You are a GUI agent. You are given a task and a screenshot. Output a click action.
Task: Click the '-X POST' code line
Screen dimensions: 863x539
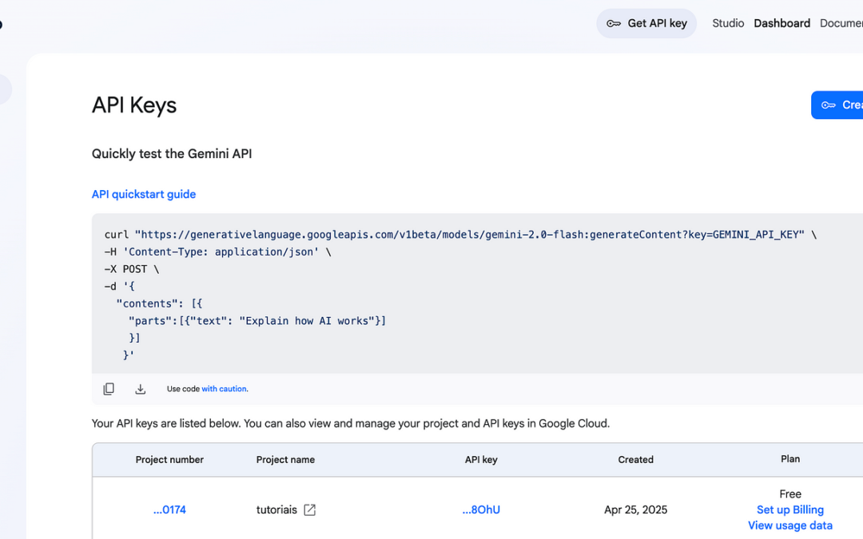click(x=132, y=269)
